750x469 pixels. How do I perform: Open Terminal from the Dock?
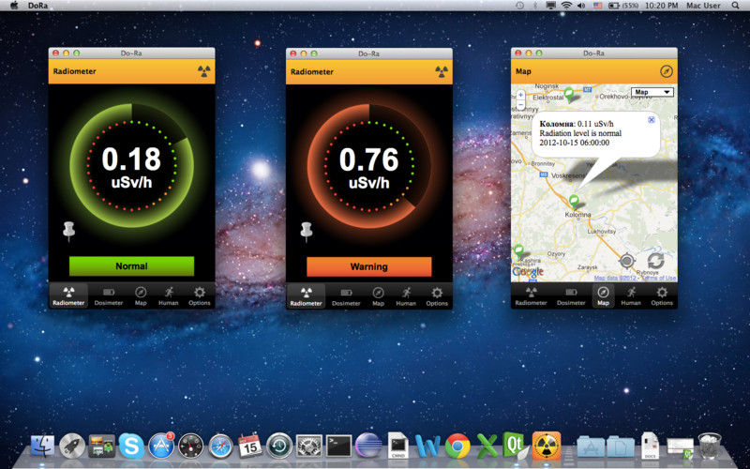[338, 446]
